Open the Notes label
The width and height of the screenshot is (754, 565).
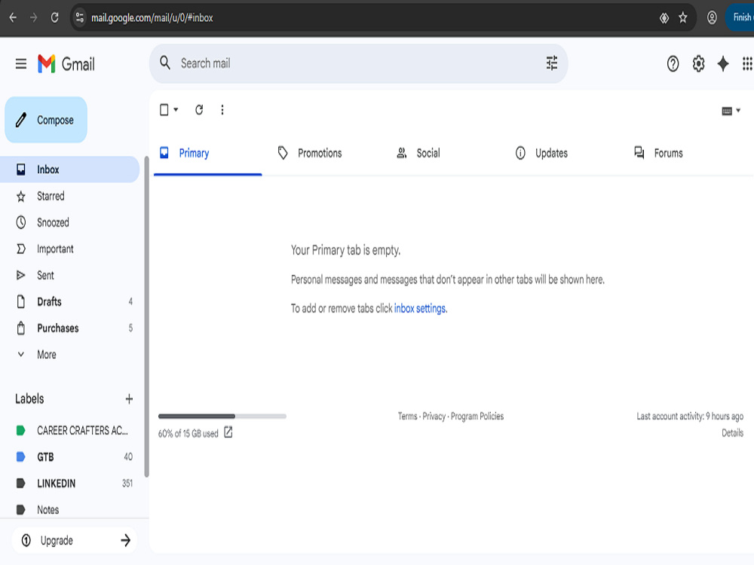(x=69, y=510)
